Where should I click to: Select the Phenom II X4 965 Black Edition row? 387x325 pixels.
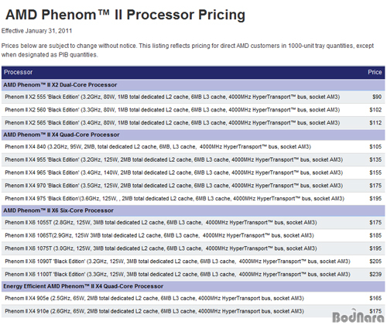(193, 173)
